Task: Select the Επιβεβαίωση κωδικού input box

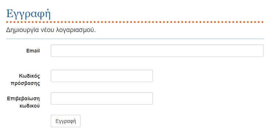Action: tap(102, 98)
